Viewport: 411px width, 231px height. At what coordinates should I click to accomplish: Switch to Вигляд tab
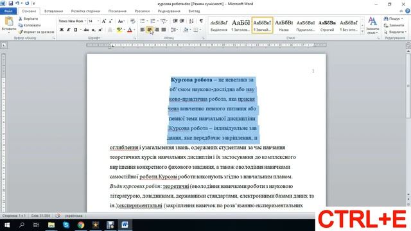coord(194,12)
